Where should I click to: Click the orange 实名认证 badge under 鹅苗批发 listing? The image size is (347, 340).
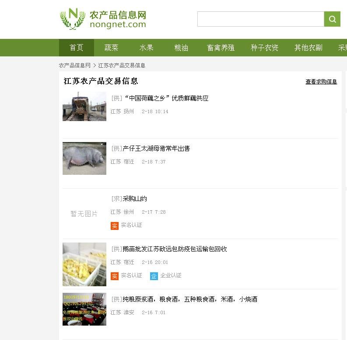[x=115, y=276]
